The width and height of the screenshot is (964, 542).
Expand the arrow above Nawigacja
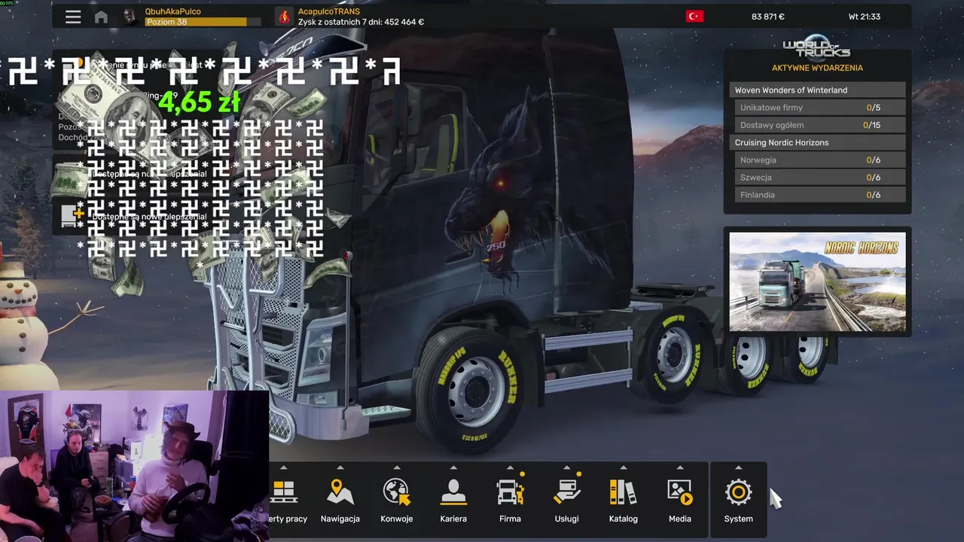point(340,467)
